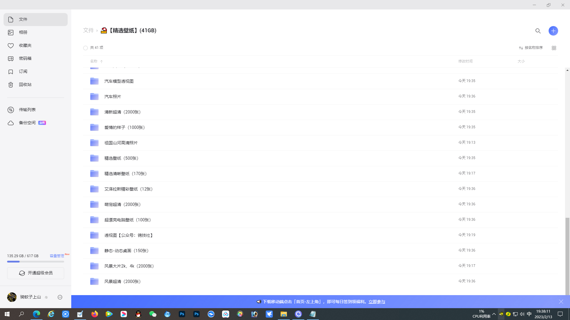Click folder icon of 超漂亮电脑壁纸（100张）
Viewport: 570px width, 320px height.
pyautogui.click(x=94, y=220)
